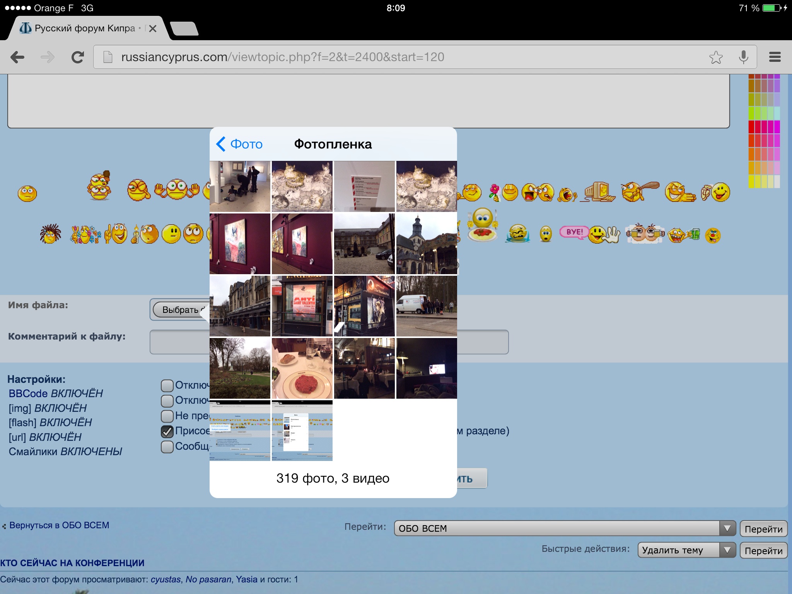
Task: Click Вернуться в ОБО ВСЕМ link
Action: (59, 525)
